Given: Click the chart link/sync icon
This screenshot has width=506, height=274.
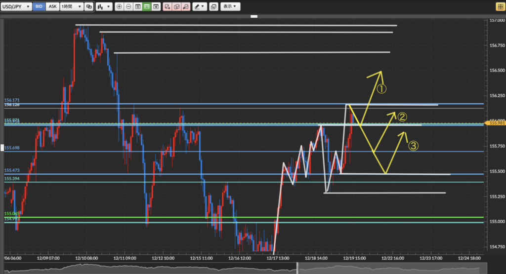Looking at the screenshot, I should pos(88,7).
